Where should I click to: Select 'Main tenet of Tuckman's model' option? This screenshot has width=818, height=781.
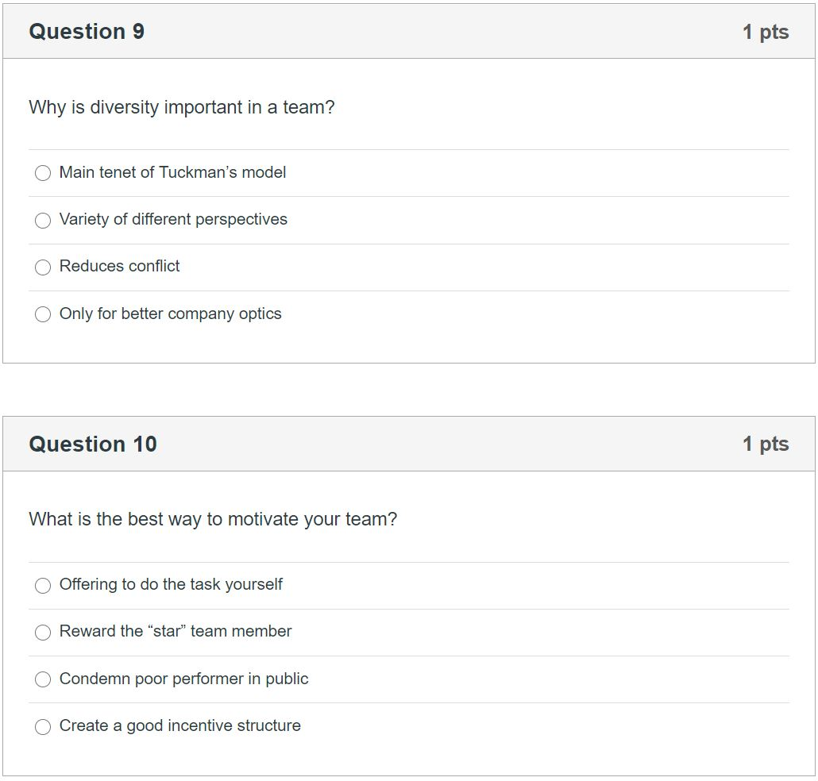coord(42,173)
